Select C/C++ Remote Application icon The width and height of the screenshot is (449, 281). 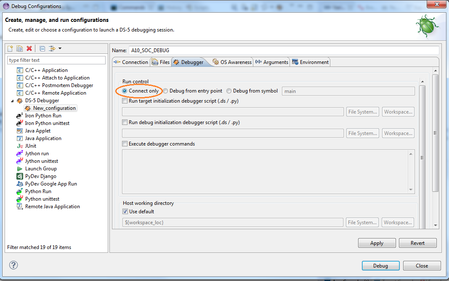tap(20, 93)
